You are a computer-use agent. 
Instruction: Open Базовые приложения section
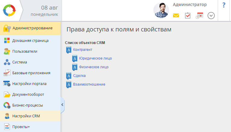coord(31,73)
